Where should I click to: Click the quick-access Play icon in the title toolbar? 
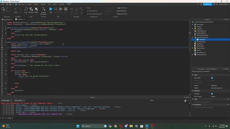[16, 4]
